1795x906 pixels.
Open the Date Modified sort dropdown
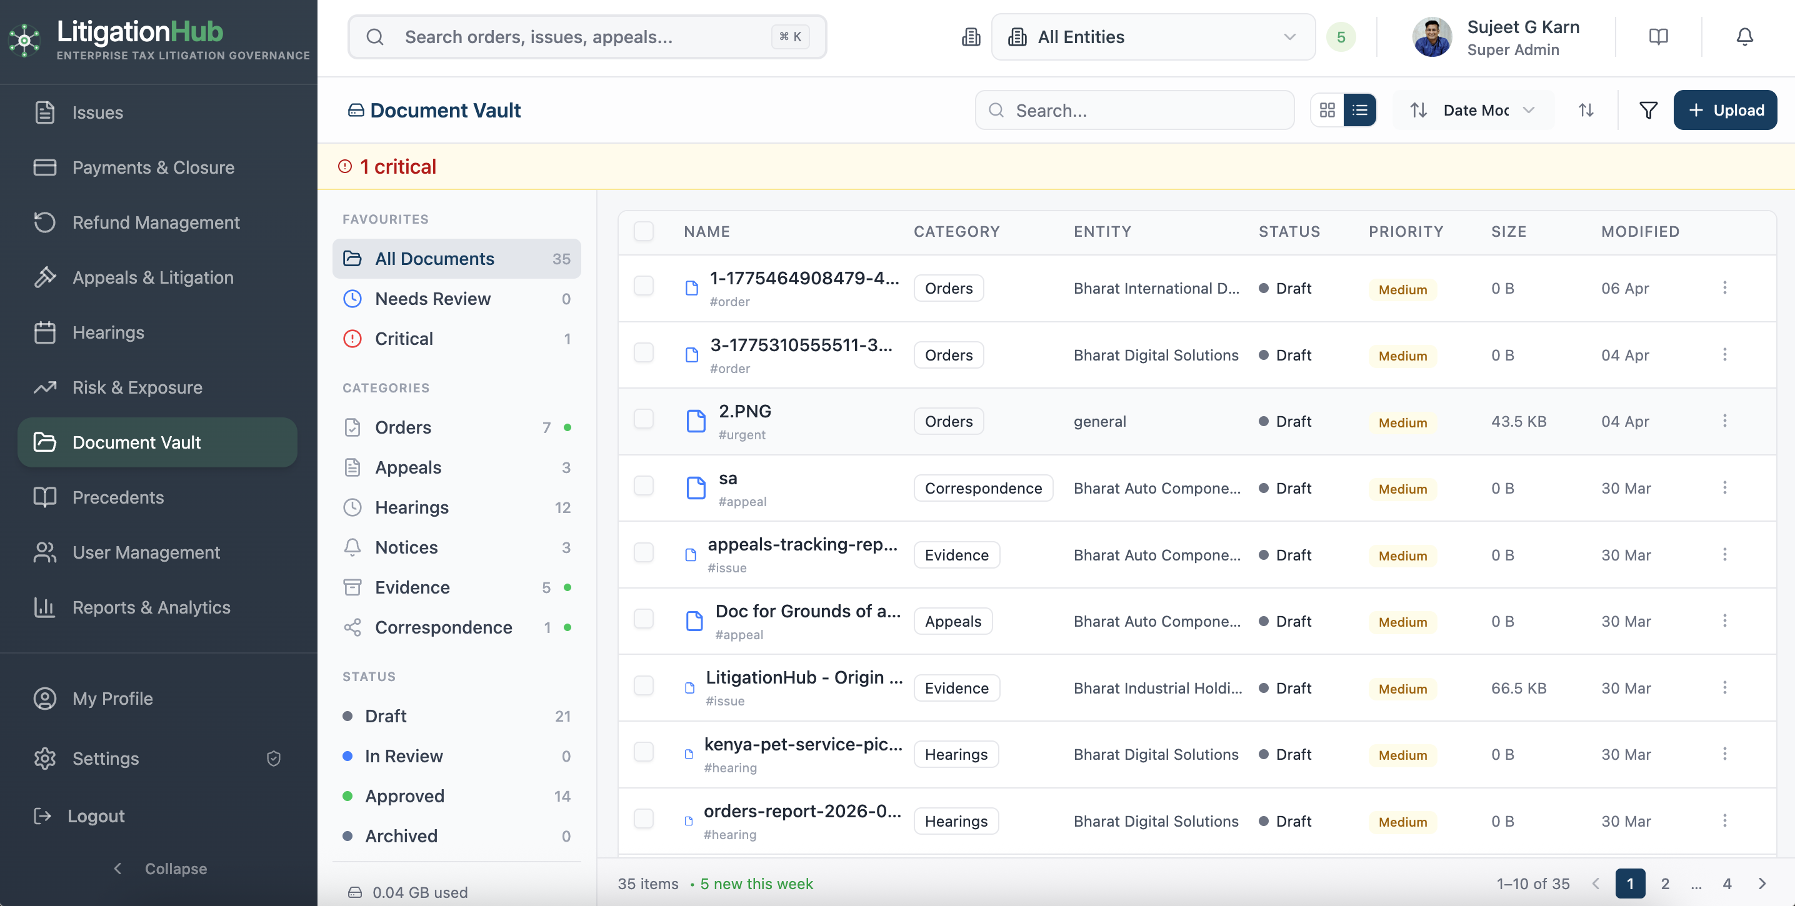coord(1473,110)
